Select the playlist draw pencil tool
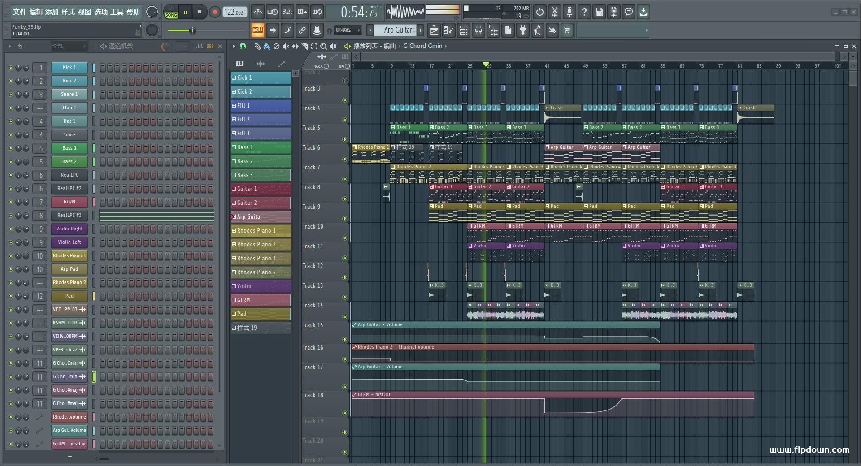 pos(257,46)
